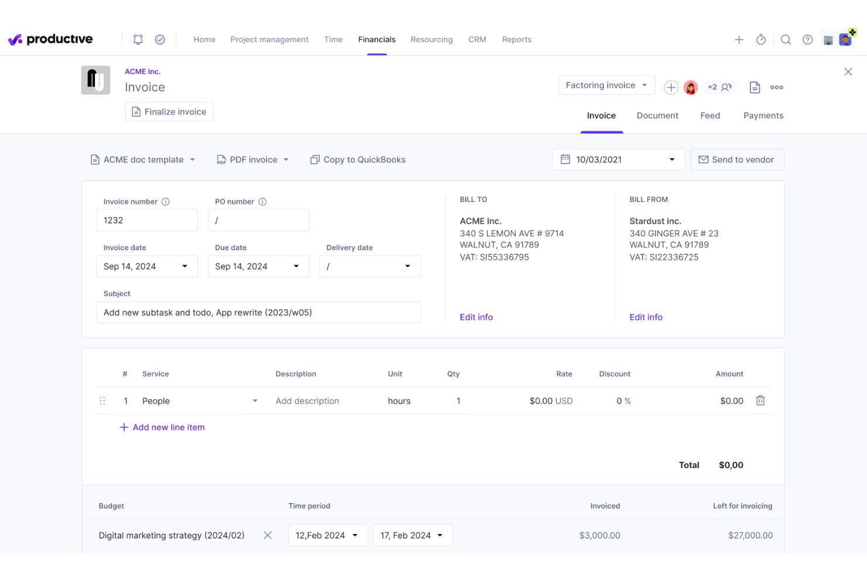Screen dimensions: 867x578
Task: Grab the drag handle of line item 1
Action: (103, 401)
